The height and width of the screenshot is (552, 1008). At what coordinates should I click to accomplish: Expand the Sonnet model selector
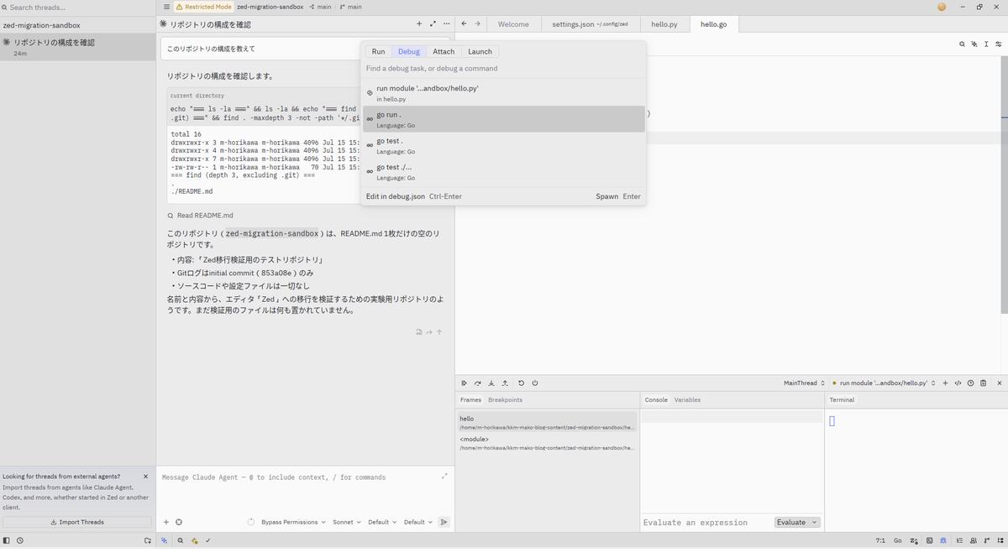tap(346, 522)
